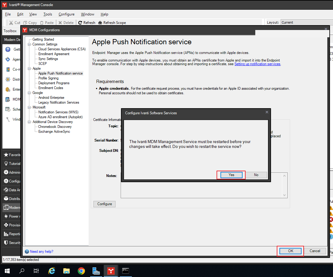333x277 pixels.
Task: Open the Setting up notification services link
Action: tap(257, 64)
